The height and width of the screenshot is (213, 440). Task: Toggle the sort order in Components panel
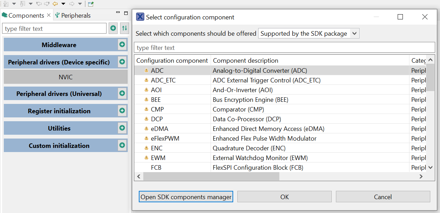[x=124, y=28]
